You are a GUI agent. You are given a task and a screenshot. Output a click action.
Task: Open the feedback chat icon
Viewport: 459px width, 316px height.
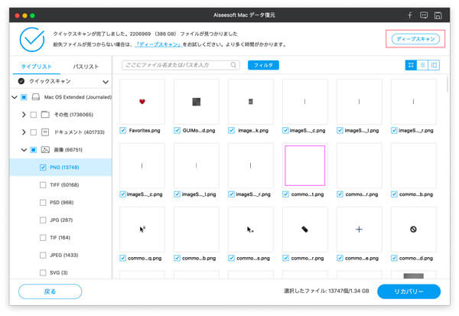(424, 15)
